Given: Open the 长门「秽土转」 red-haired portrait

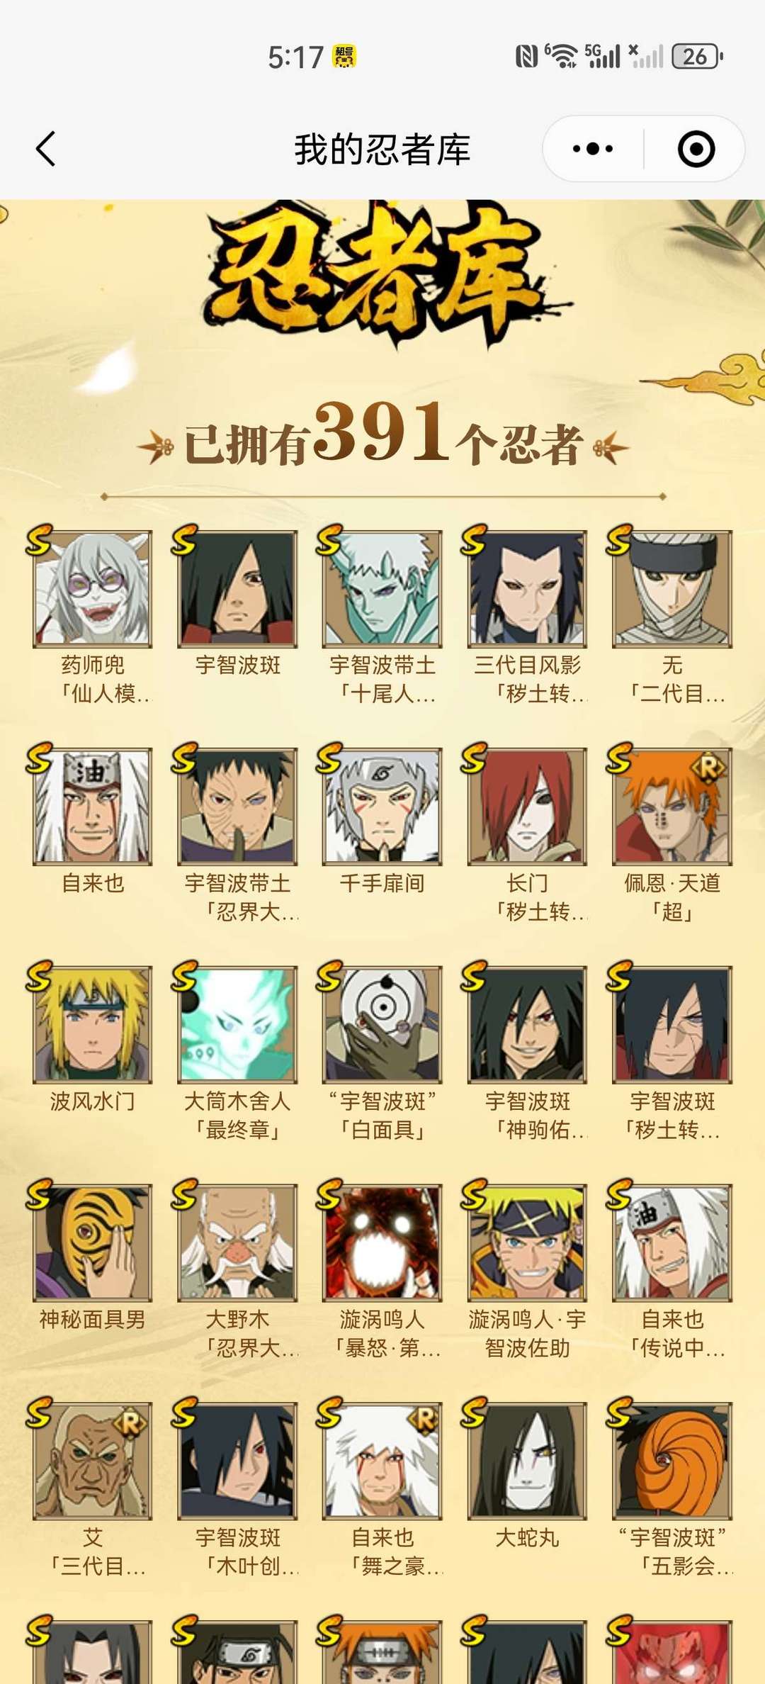Looking at the screenshot, I should (x=527, y=807).
